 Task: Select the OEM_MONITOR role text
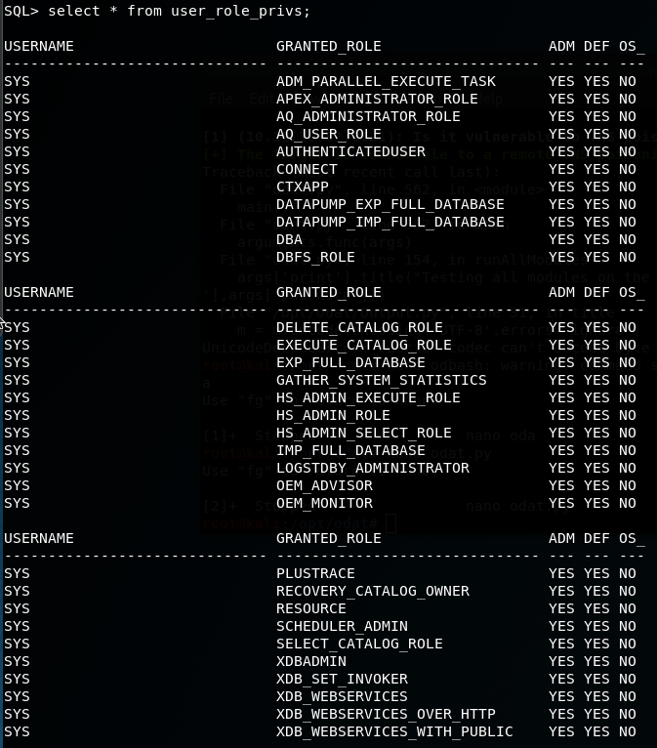pos(324,503)
